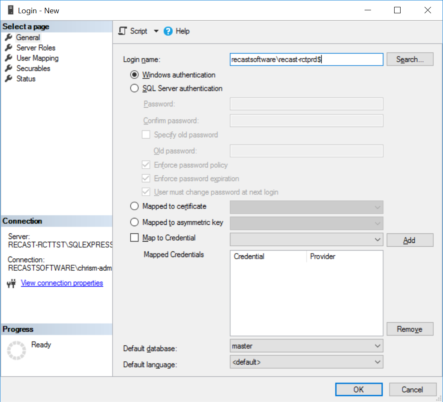Screen dimensions: 443x402
Task: Select Mapped to certificate option
Action: pyautogui.click(x=134, y=206)
